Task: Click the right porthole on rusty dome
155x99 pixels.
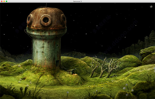Action: 64,19
